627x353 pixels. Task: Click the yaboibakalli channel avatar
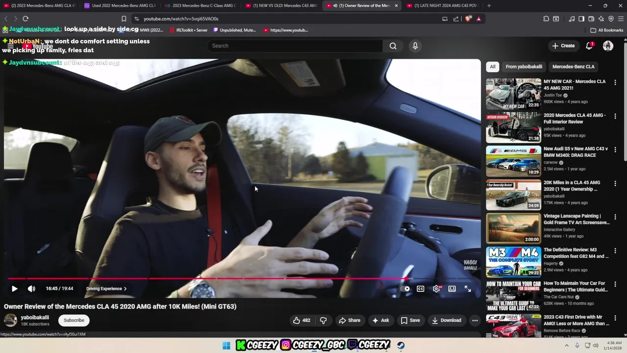10,320
